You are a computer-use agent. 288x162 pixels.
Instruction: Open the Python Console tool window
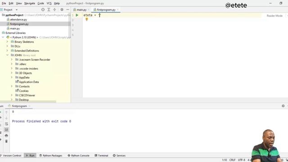click(x=78, y=155)
